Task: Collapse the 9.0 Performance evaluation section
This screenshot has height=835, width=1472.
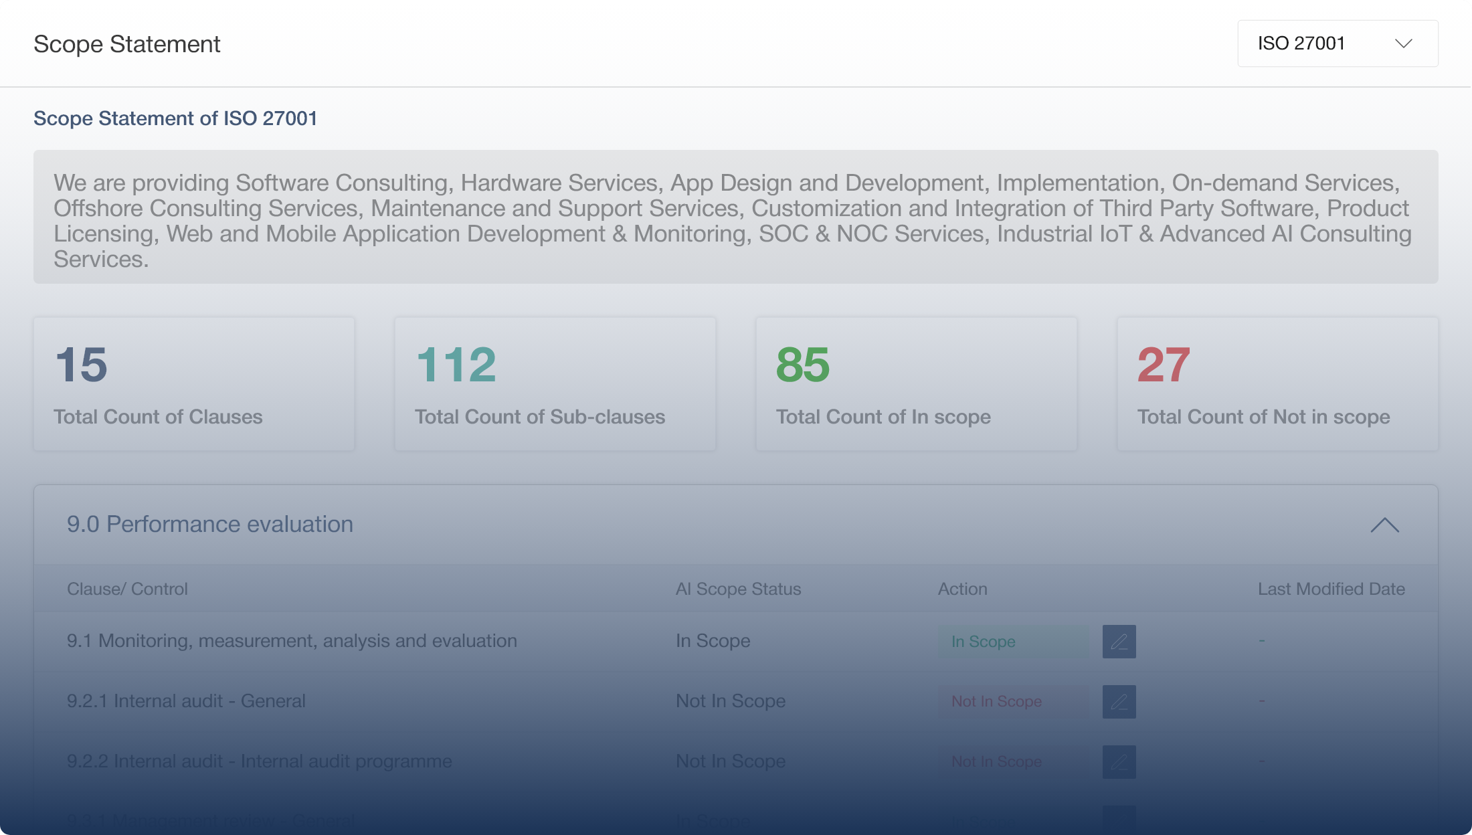Action: click(x=1384, y=525)
